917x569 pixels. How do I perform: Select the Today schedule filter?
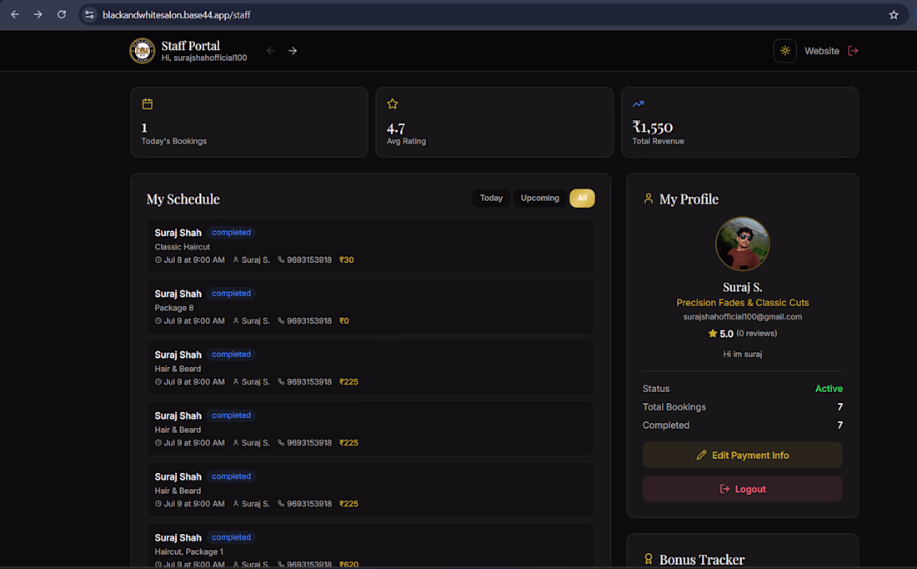[491, 198]
